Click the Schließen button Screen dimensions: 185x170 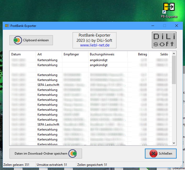pos(161,154)
